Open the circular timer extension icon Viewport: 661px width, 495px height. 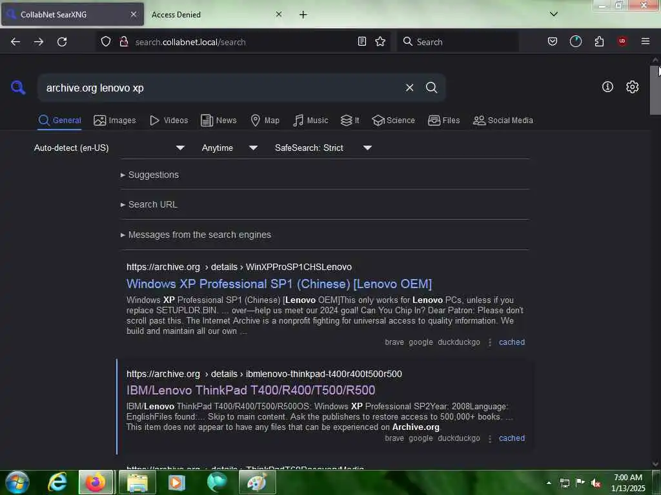pyautogui.click(x=575, y=41)
